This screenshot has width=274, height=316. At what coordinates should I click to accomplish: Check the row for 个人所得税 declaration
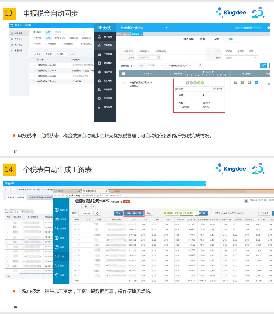click(34, 81)
